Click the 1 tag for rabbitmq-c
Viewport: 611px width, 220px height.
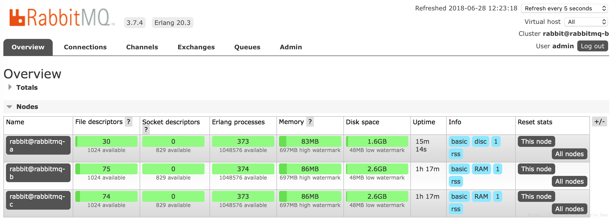point(498,196)
